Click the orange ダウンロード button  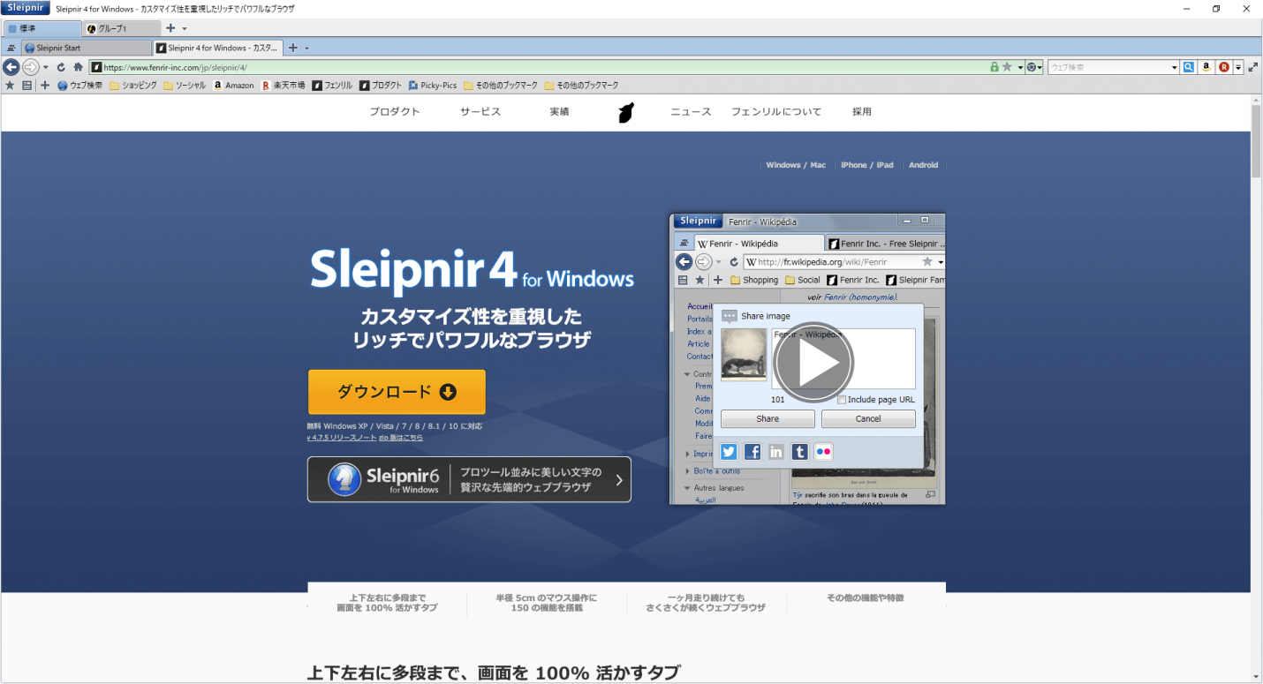pos(397,392)
